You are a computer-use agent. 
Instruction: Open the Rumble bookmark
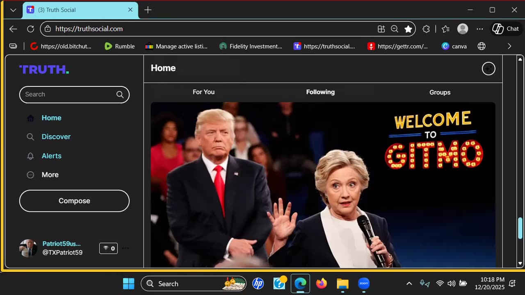tap(119, 46)
